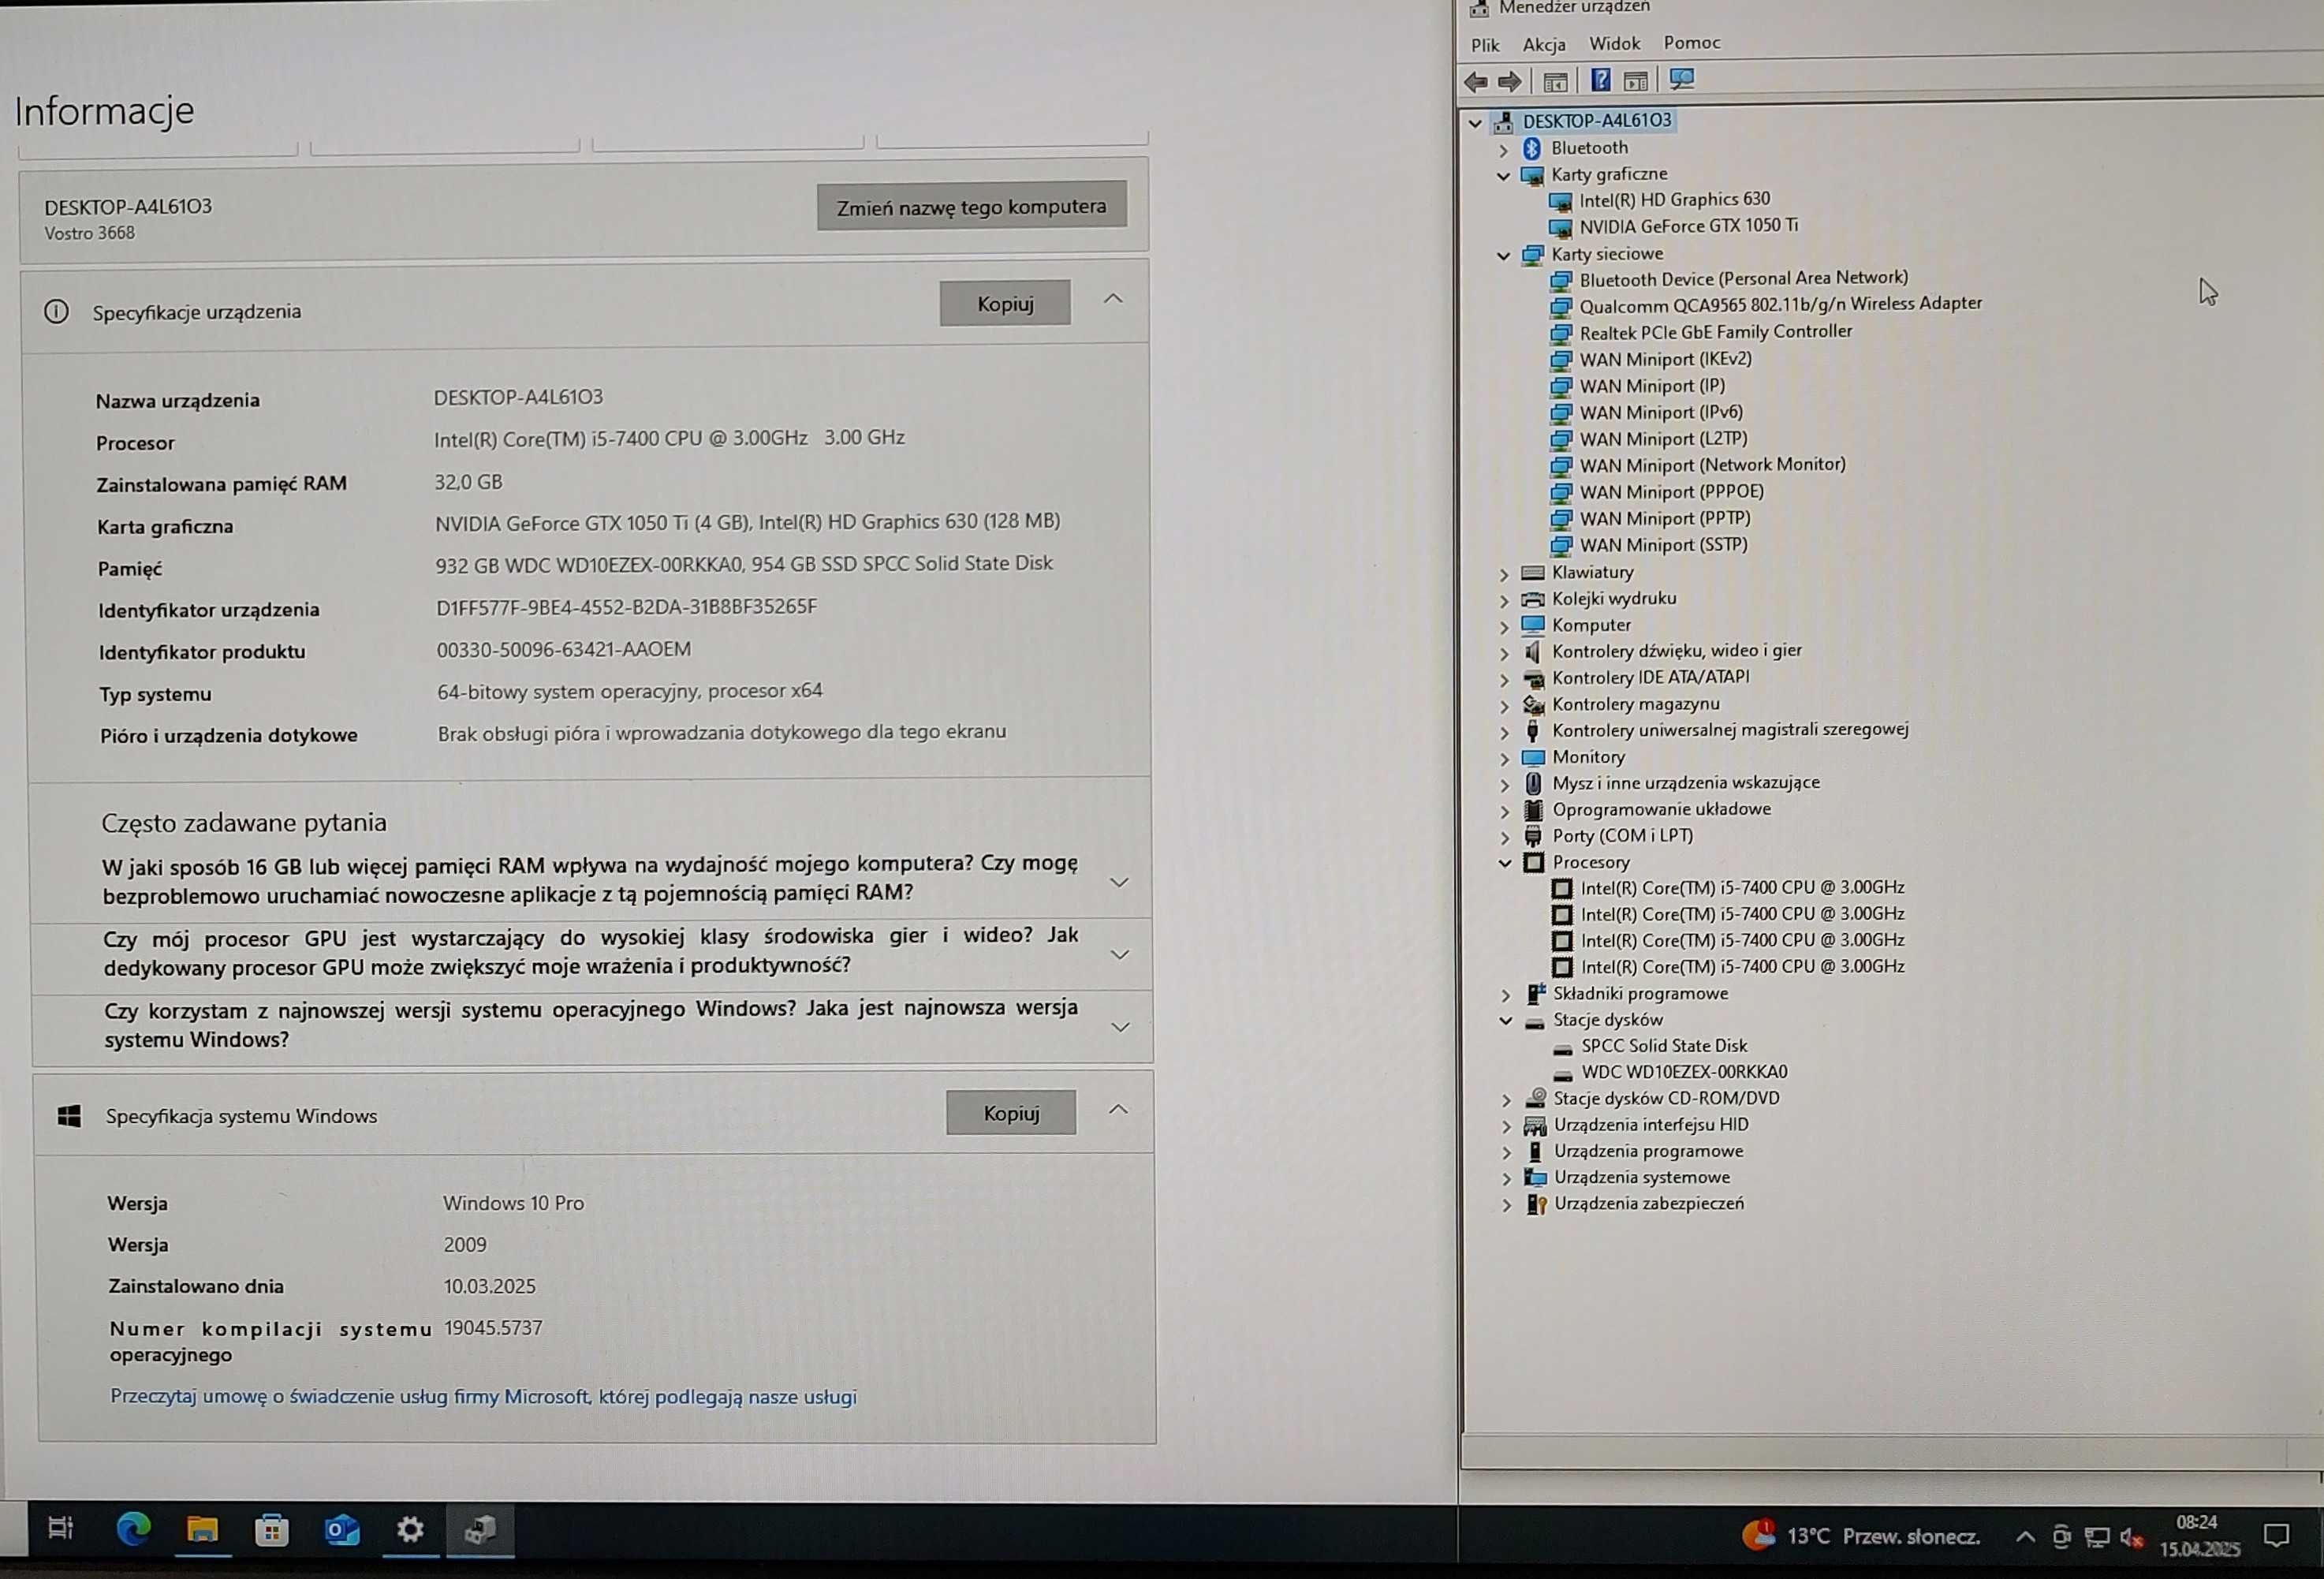Open Outlook from the taskbar

341,1530
